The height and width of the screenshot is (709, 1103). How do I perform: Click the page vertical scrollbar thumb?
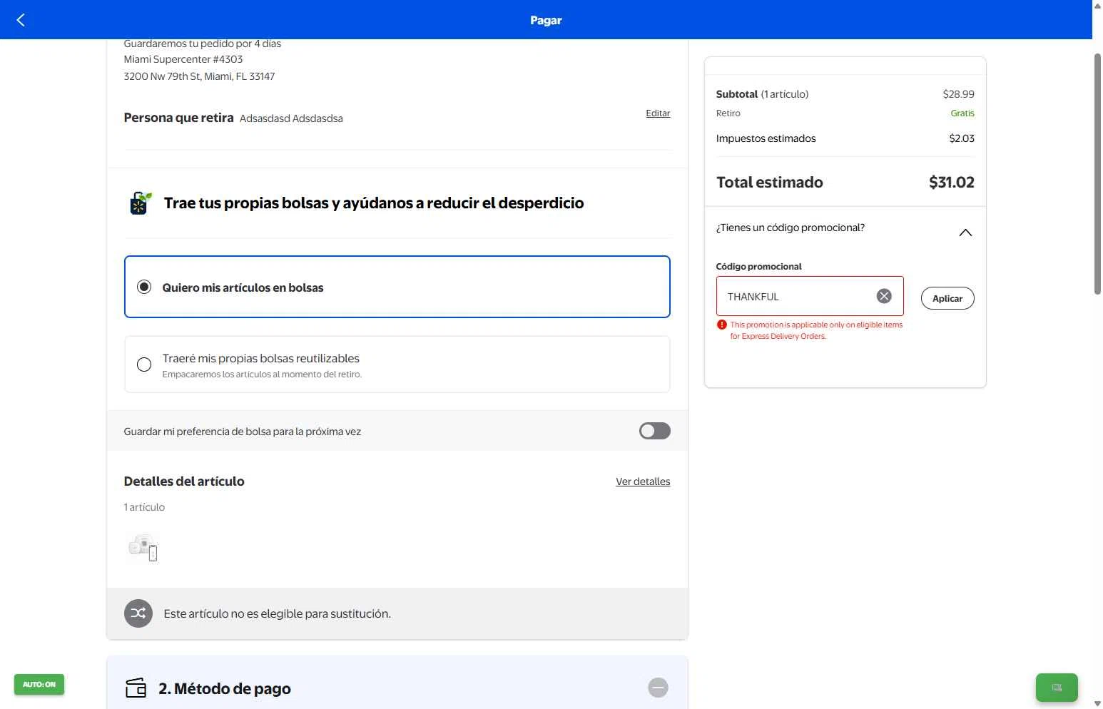click(1097, 173)
